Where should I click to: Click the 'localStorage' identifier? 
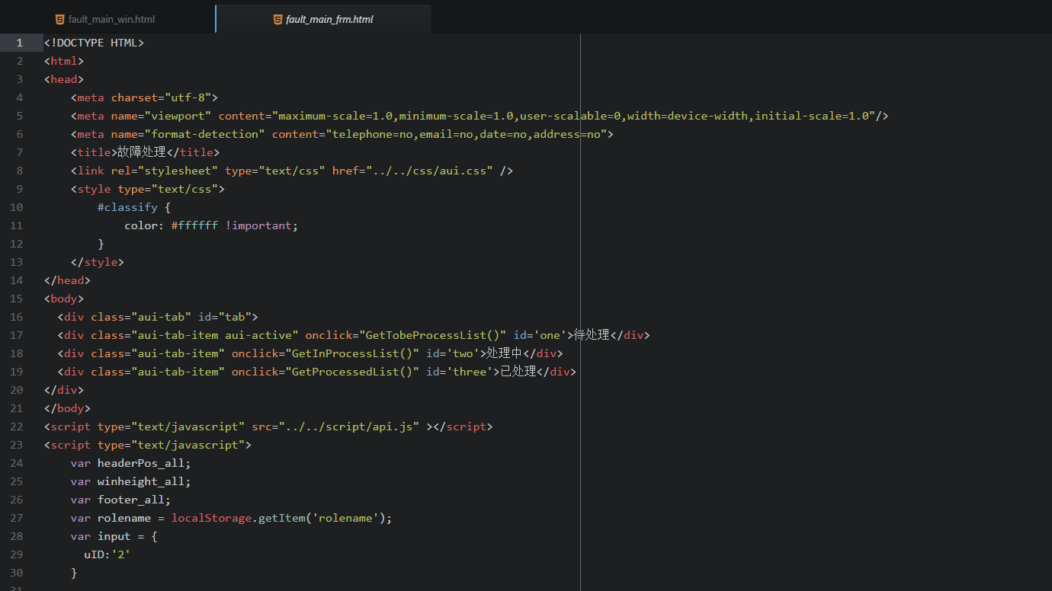[x=212, y=518]
